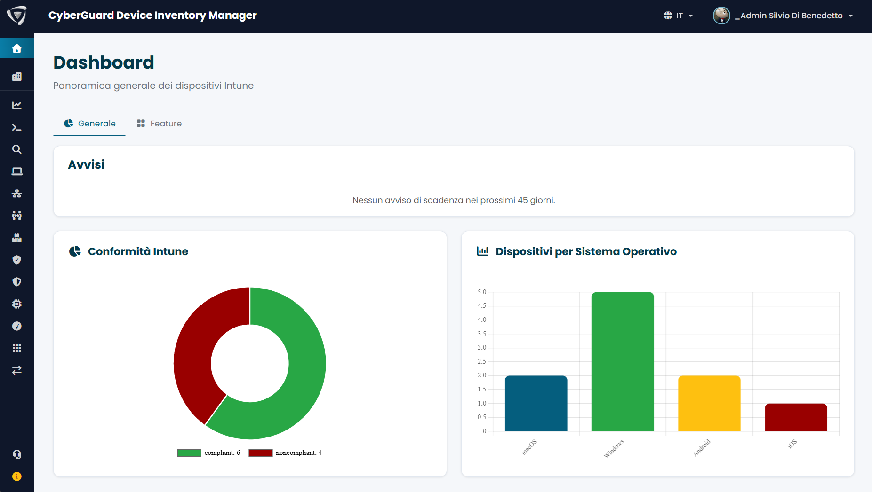The width and height of the screenshot is (872, 492).
Task: Open the half shield sidebar icon
Action: [x=17, y=282]
